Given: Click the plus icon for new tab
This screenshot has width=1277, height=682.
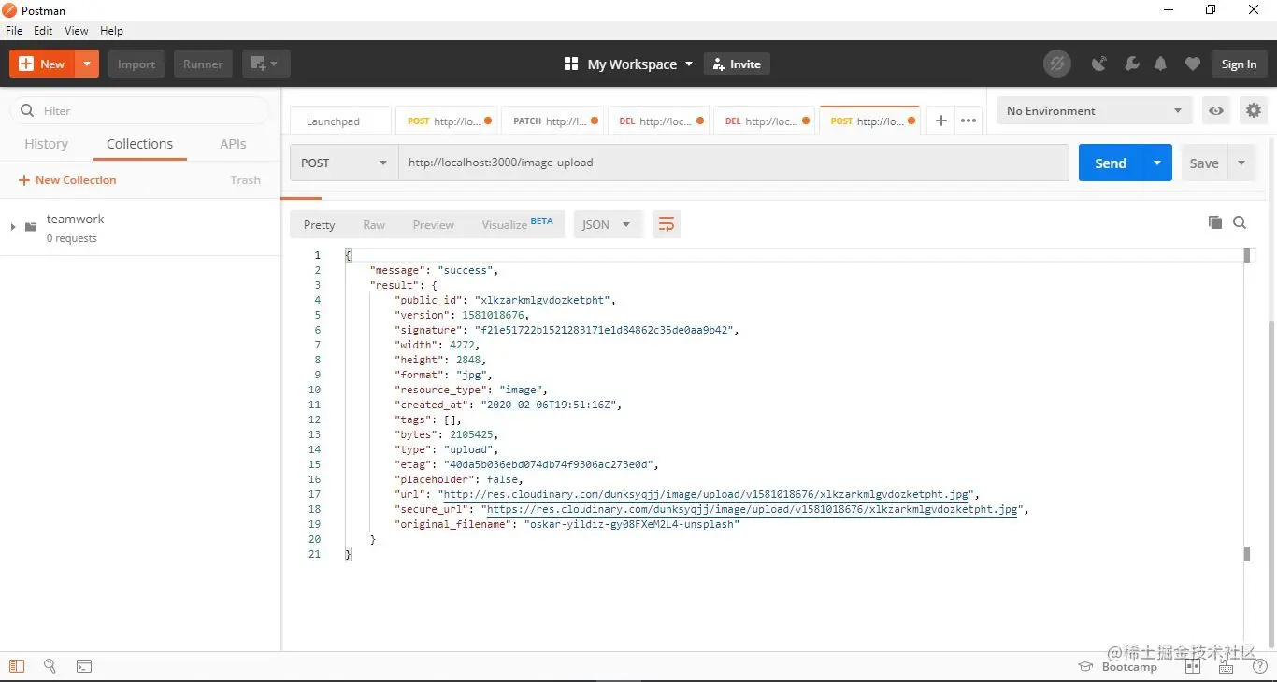Looking at the screenshot, I should pyautogui.click(x=941, y=121).
